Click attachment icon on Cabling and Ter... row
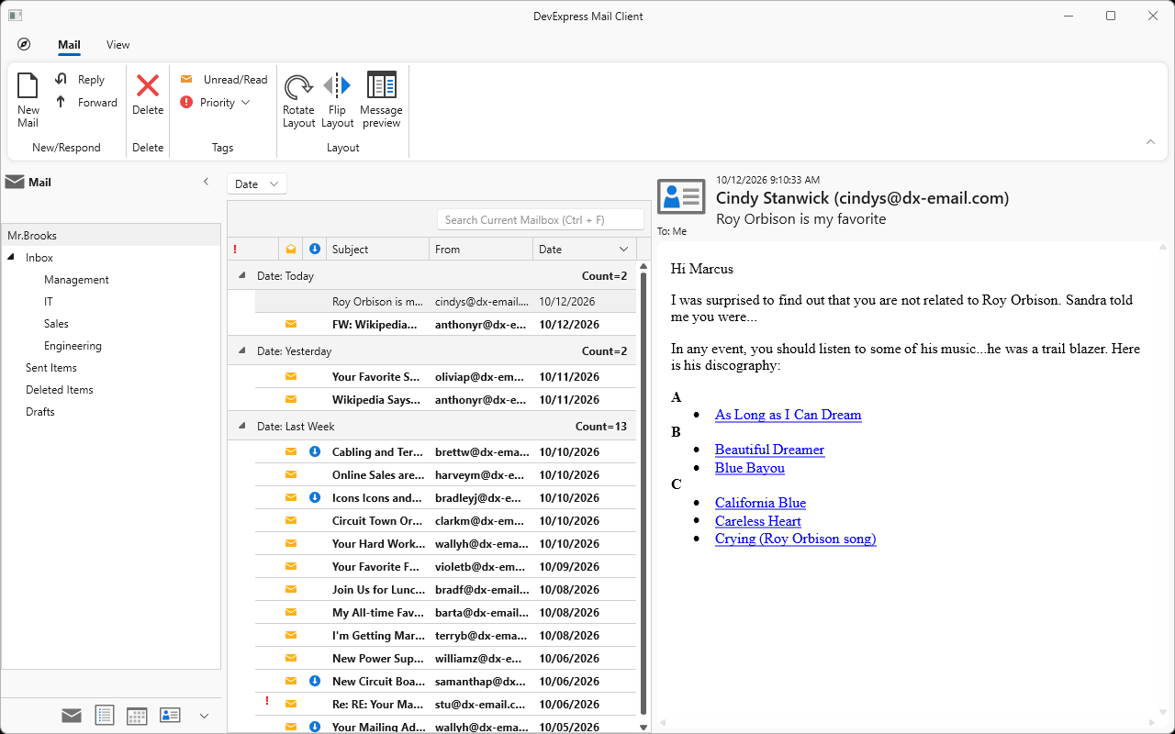The height and width of the screenshot is (734, 1175). point(315,451)
